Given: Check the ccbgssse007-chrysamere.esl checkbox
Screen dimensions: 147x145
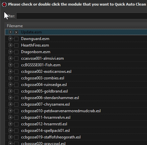Looking at the screenshot, I should click(x=16, y=104).
